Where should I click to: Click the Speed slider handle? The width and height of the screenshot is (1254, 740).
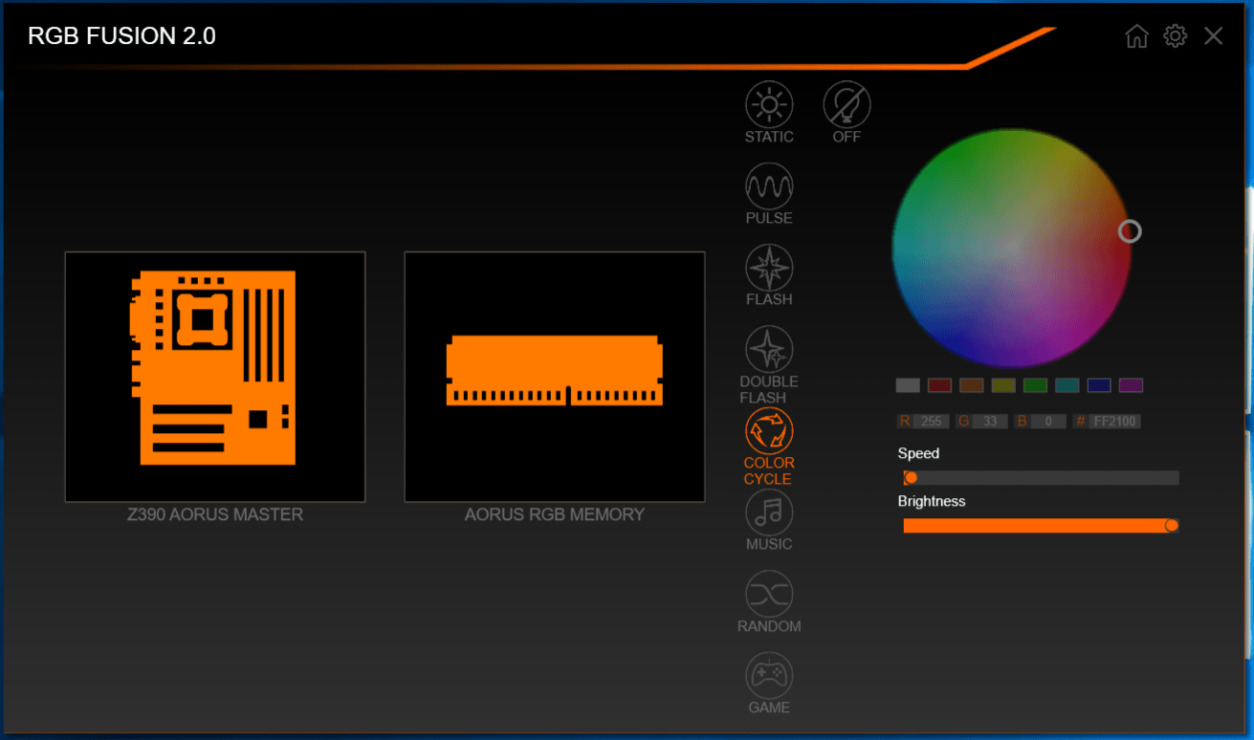(x=911, y=477)
